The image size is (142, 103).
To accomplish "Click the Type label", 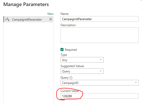I will (x=64, y=55).
